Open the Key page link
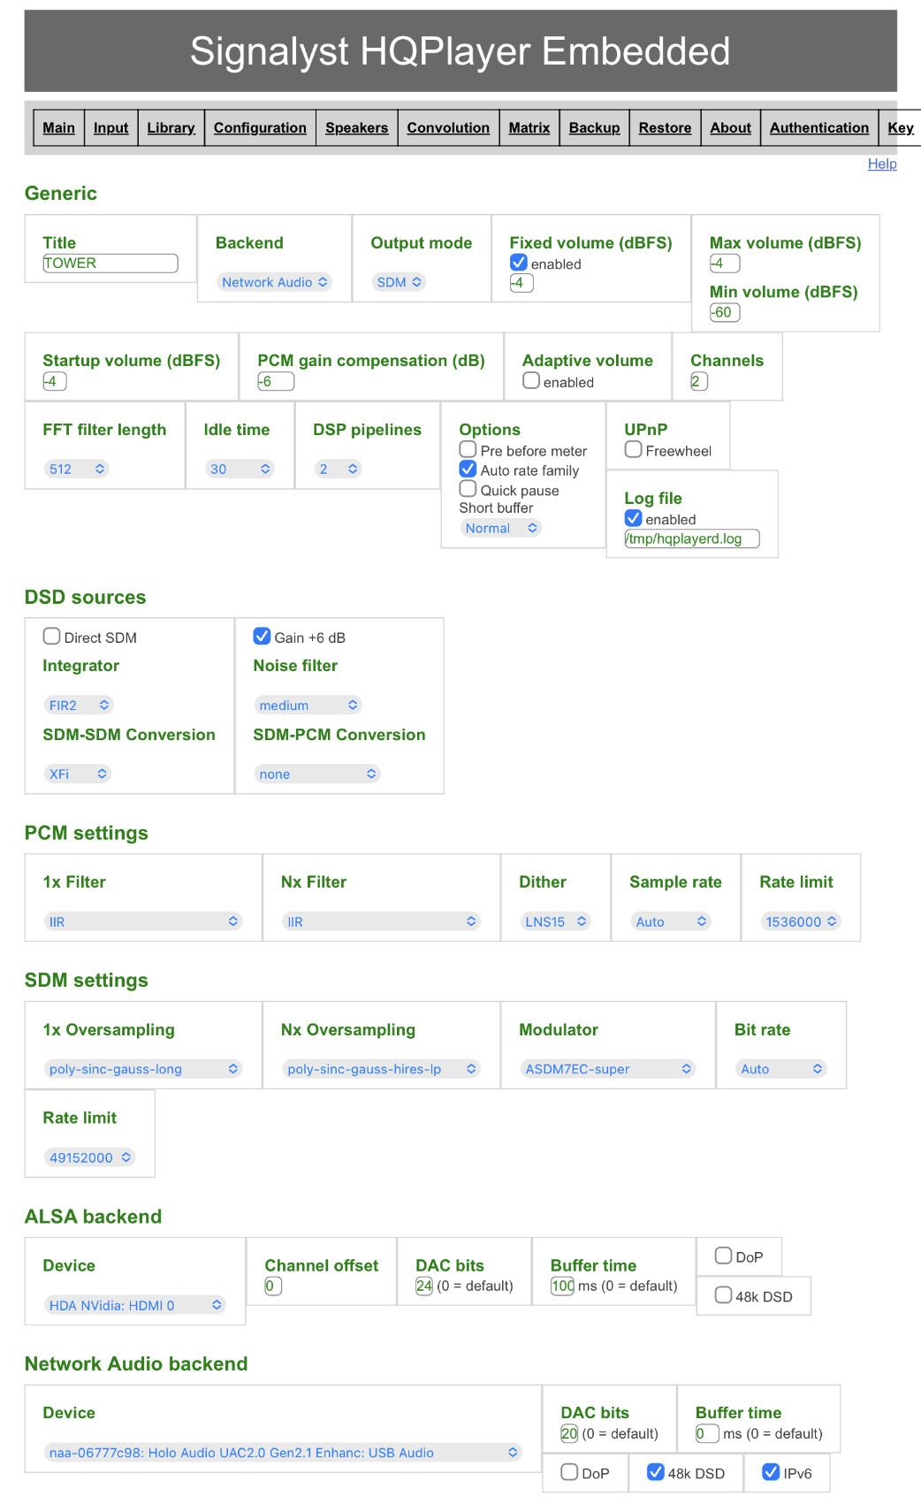The height and width of the screenshot is (1504, 921). (x=901, y=127)
